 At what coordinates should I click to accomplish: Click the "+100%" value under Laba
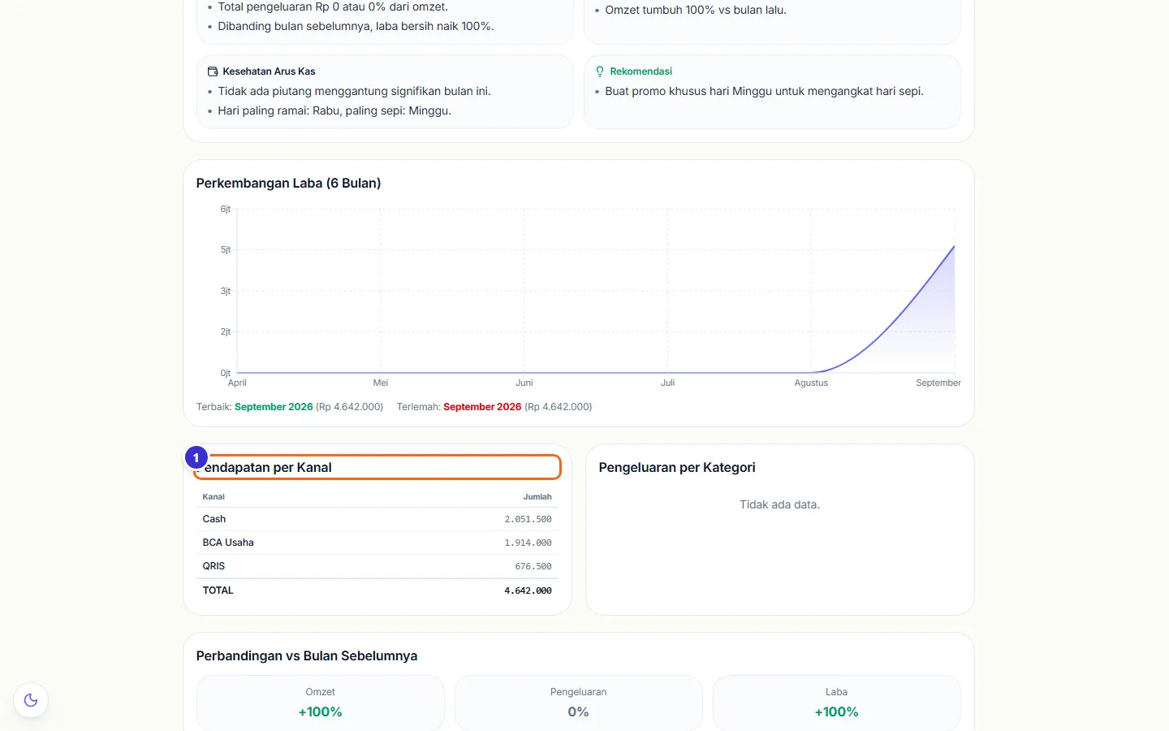(x=836, y=712)
